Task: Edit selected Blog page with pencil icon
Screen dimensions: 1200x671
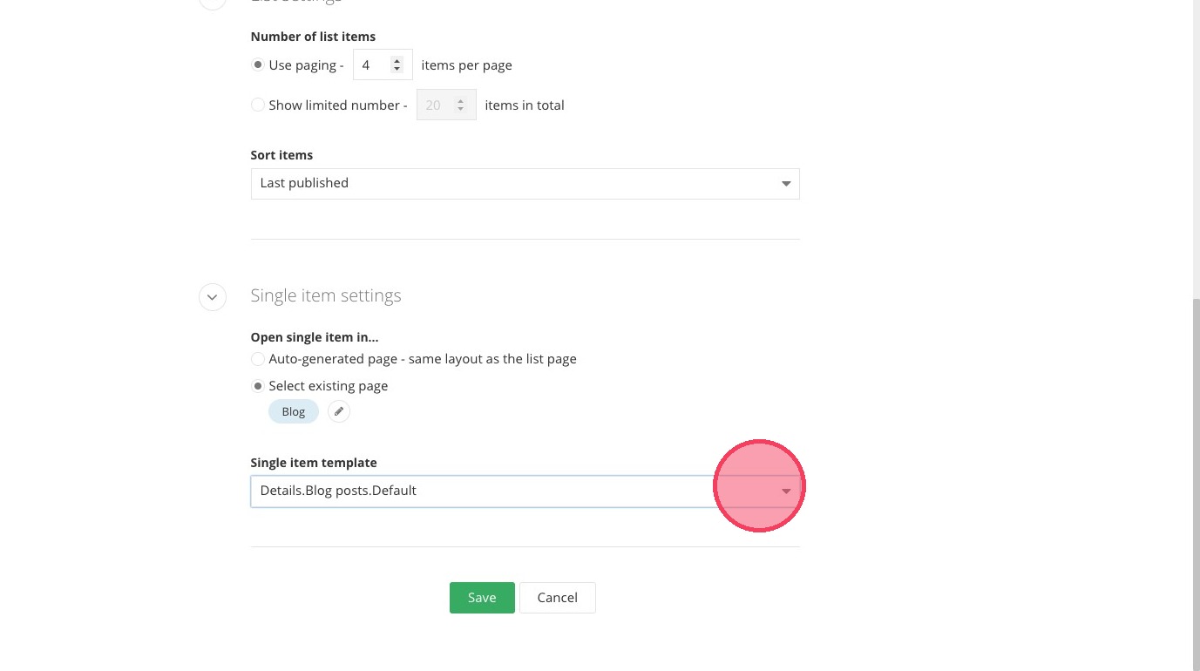Action: click(339, 411)
